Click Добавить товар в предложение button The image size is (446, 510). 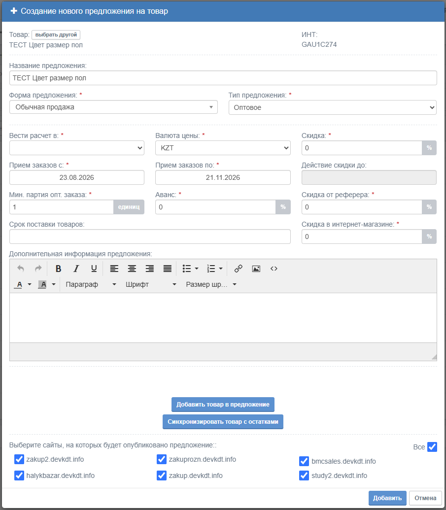tap(223, 405)
